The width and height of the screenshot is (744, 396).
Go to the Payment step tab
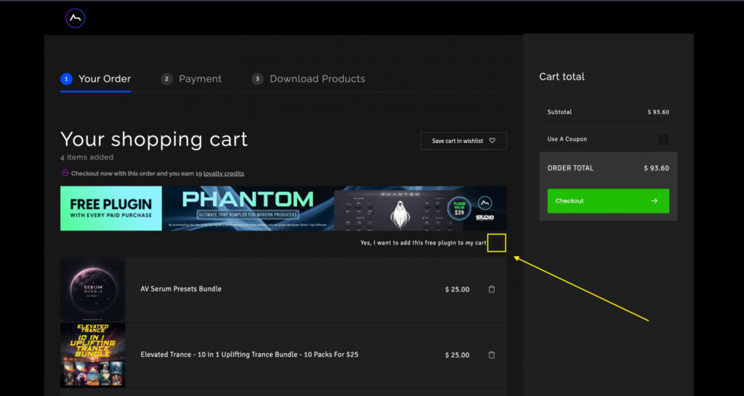(191, 78)
